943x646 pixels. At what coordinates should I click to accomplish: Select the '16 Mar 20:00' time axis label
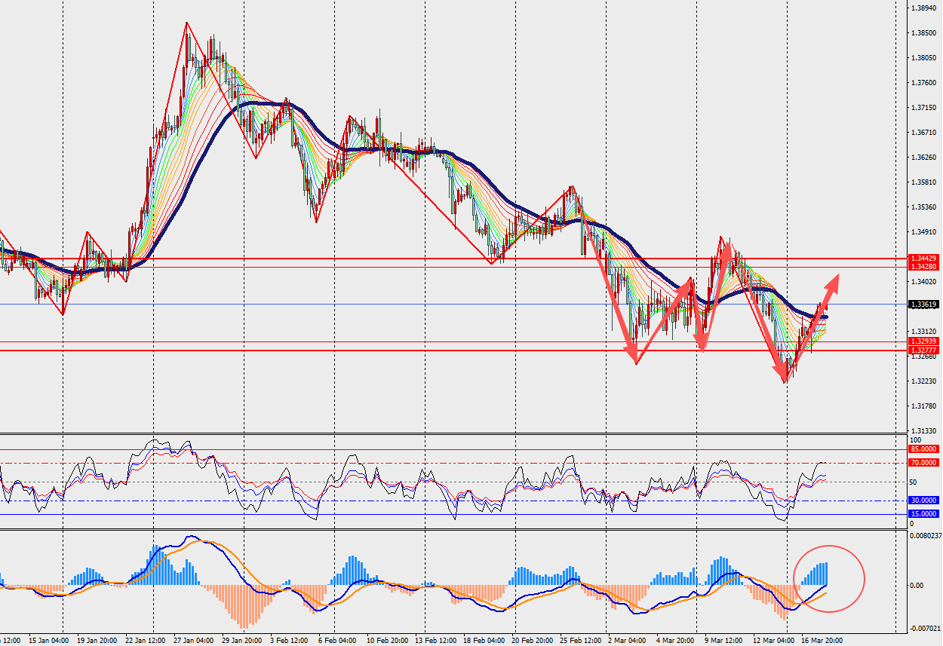pyautogui.click(x=821, y=641)
